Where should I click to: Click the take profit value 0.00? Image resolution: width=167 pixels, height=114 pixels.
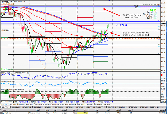(x=97, y=113)
